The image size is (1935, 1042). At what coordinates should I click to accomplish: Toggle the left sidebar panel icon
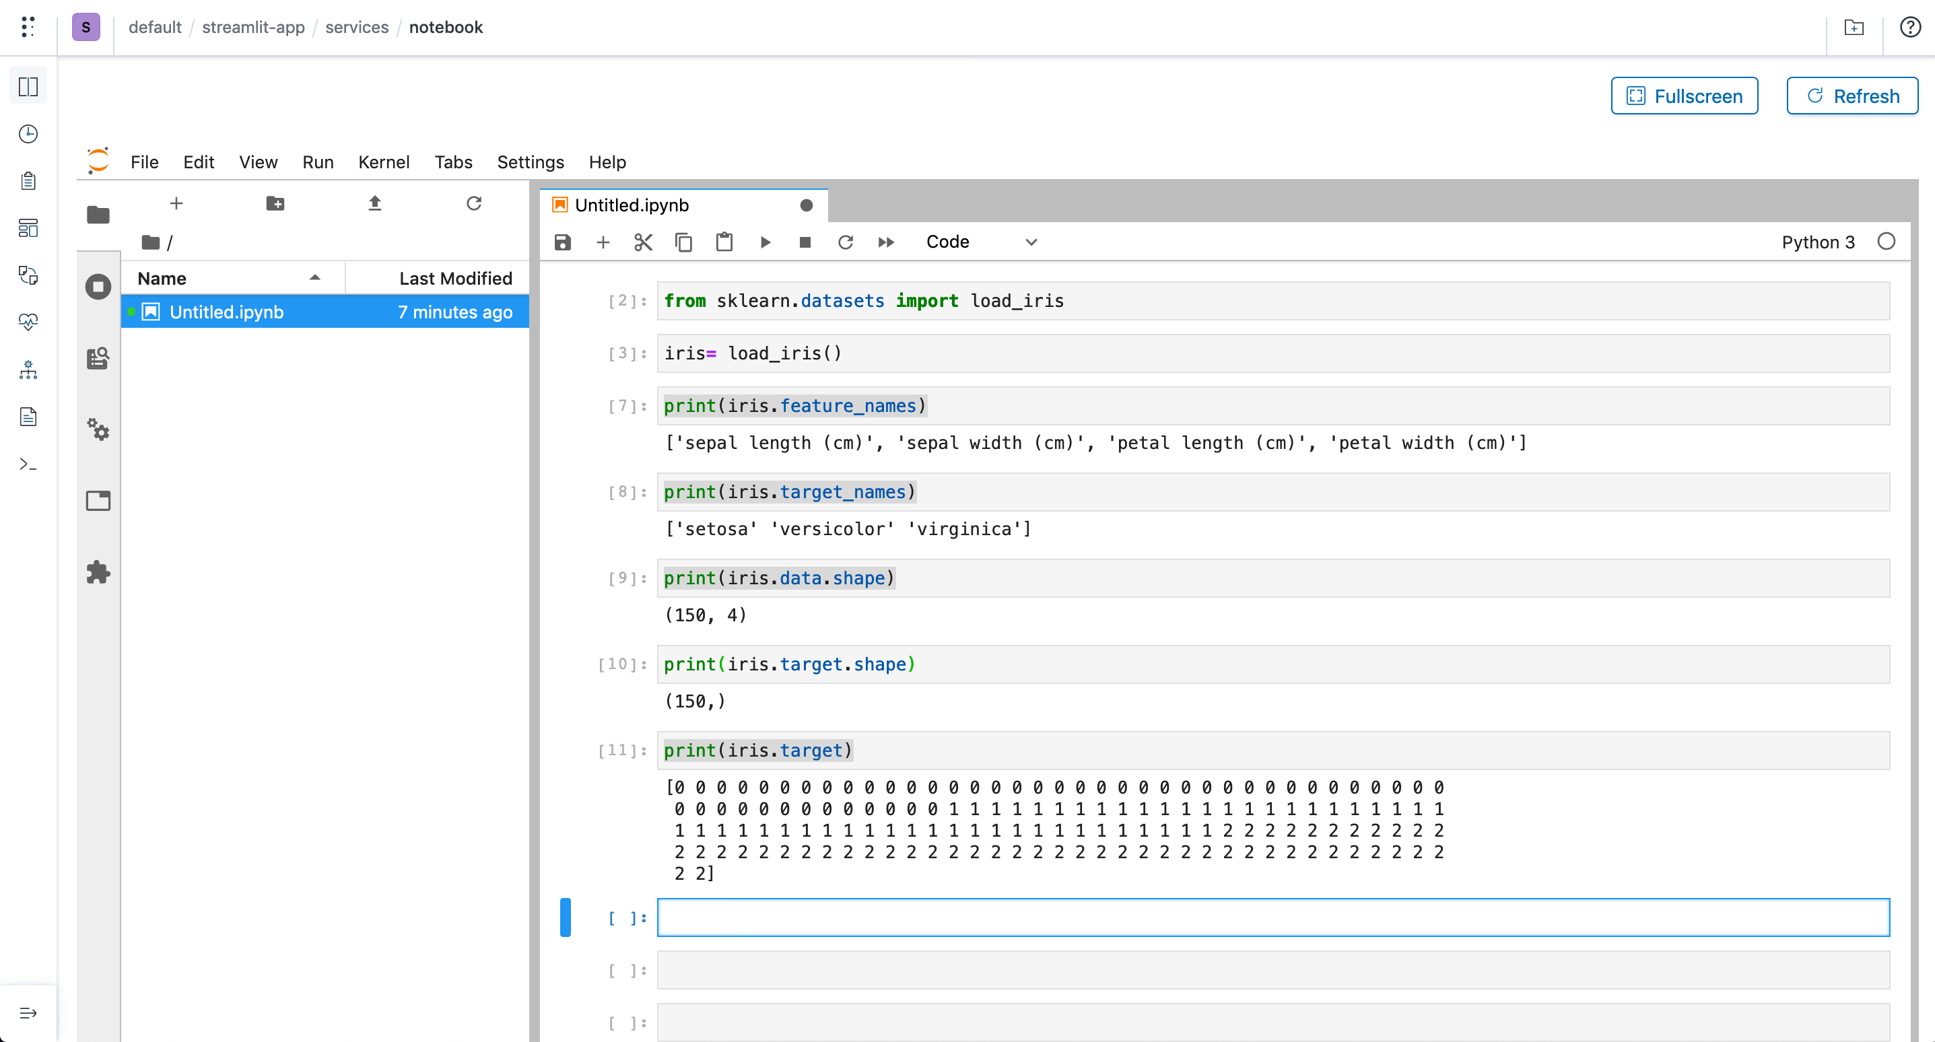[x=28, y=86]
